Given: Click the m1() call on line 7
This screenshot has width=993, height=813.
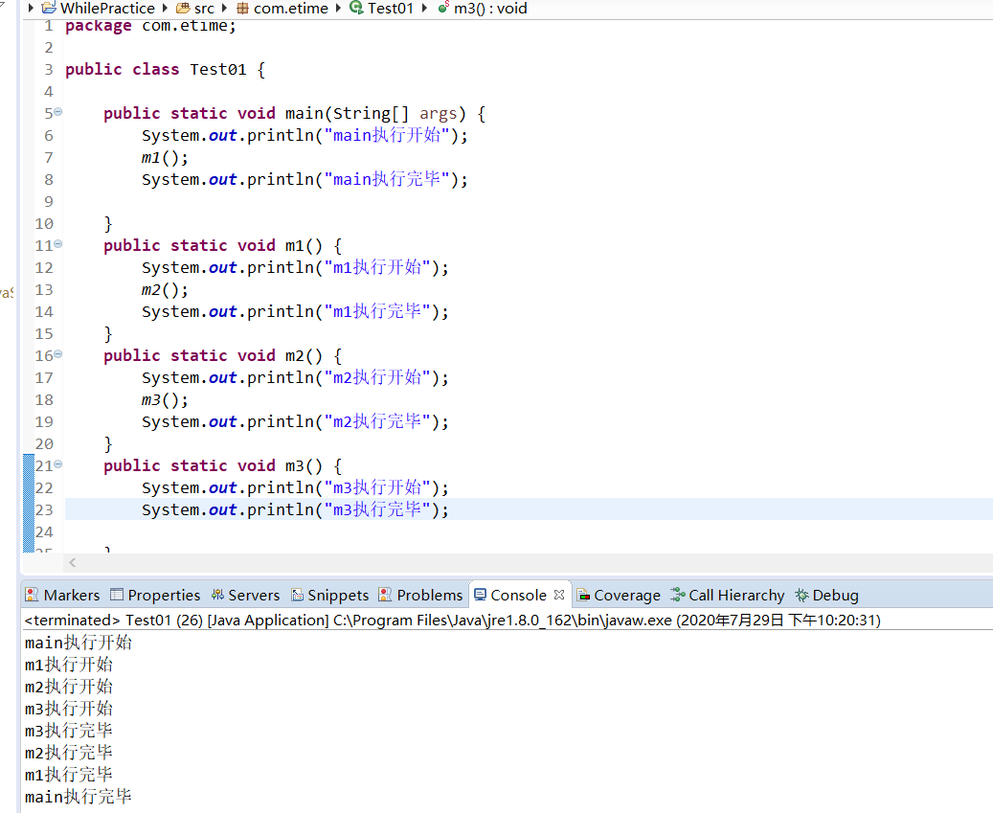Looking at the screenshot, I should 165,158.
